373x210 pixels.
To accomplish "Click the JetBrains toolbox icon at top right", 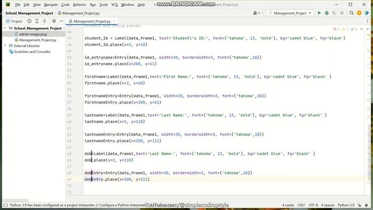I will (367, 13).
